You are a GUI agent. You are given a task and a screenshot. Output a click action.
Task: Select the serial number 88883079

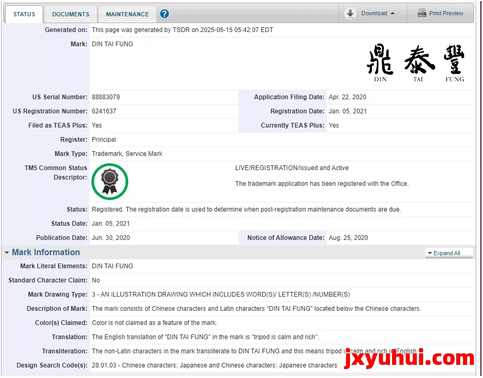pos(106,97)
